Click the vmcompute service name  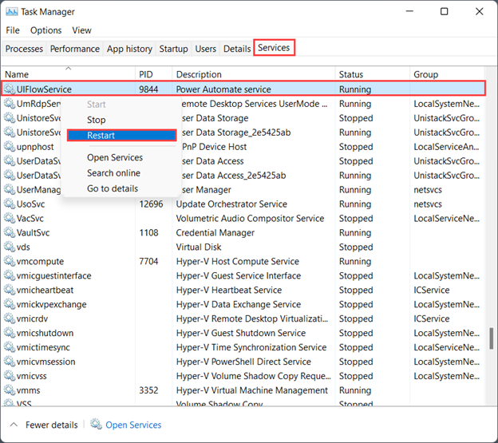coord(40,261)
